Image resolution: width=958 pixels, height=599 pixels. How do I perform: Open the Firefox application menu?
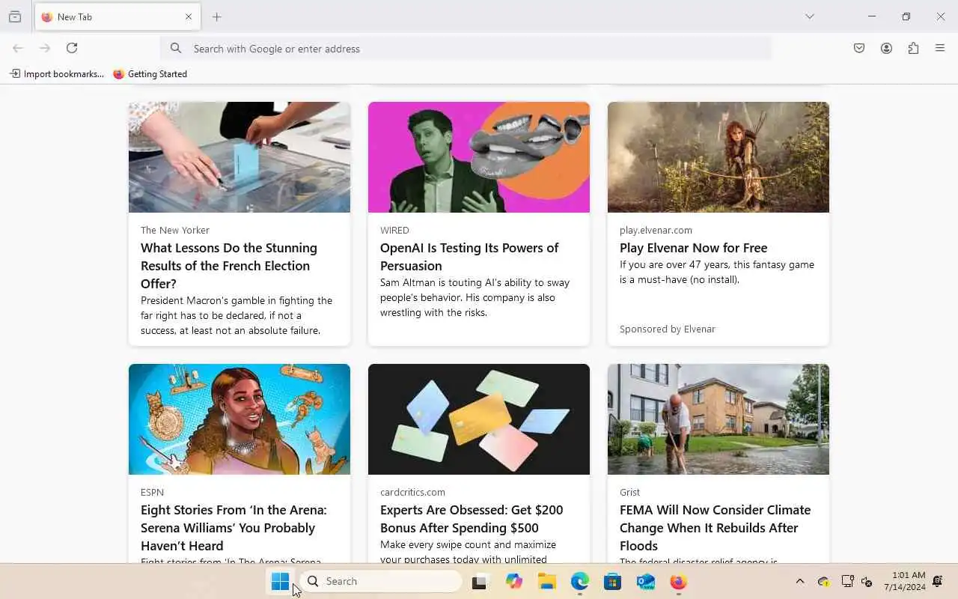(940, 48)
